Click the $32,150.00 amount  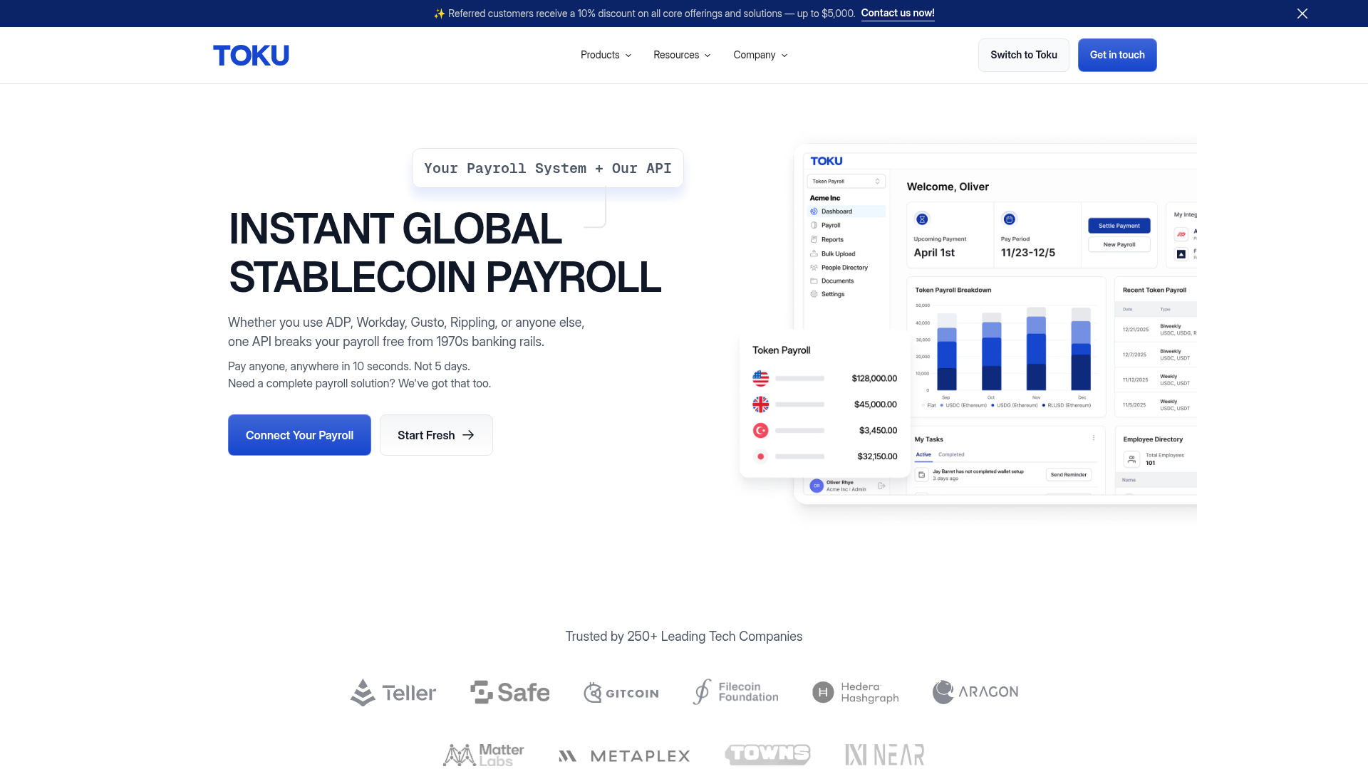(877, 456)
